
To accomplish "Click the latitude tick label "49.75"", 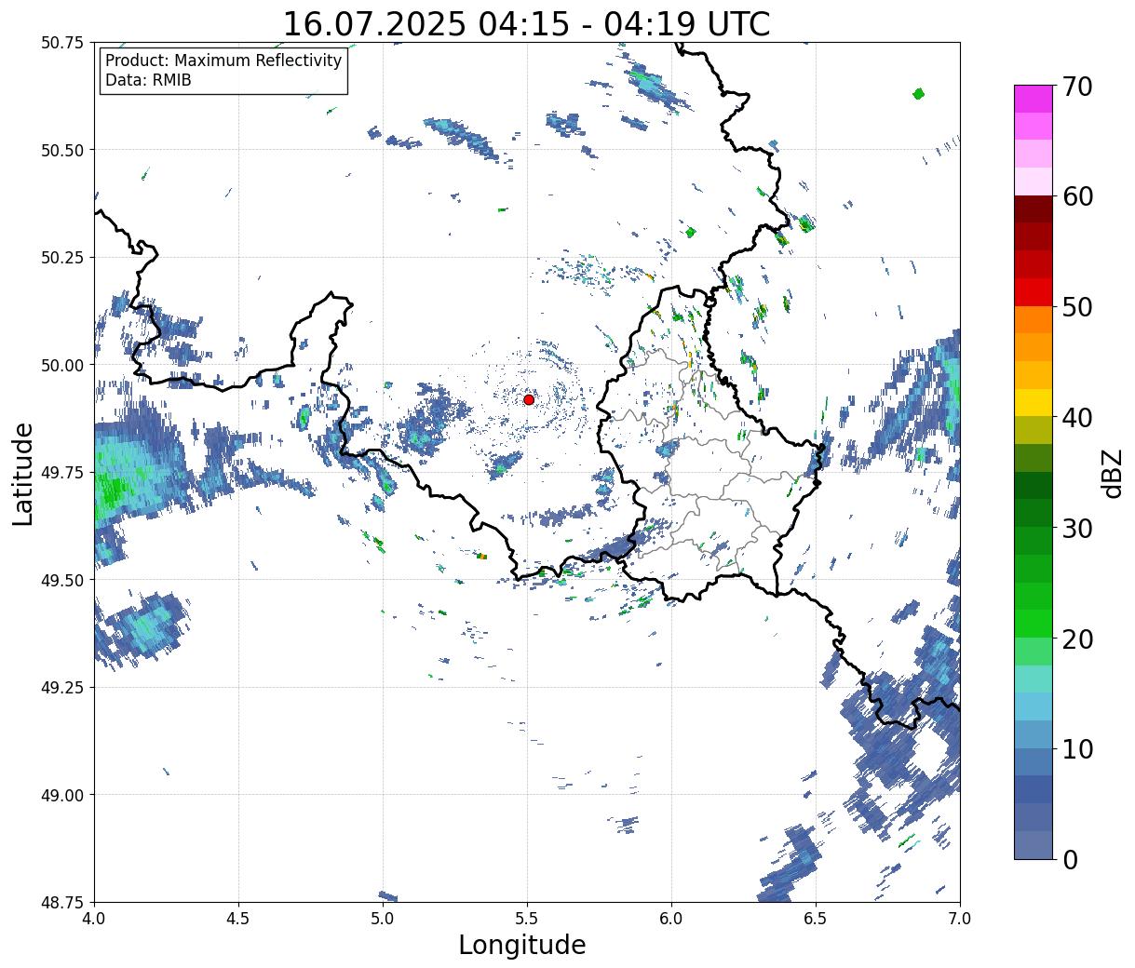I will 62,473.
